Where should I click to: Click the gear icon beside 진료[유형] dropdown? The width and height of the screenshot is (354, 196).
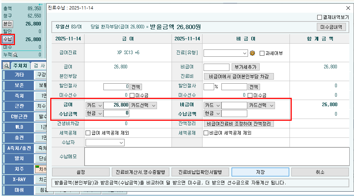[252, 53]
